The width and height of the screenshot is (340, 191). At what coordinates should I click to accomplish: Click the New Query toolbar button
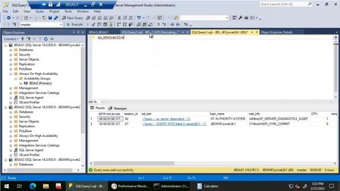[x=72, y=18]
